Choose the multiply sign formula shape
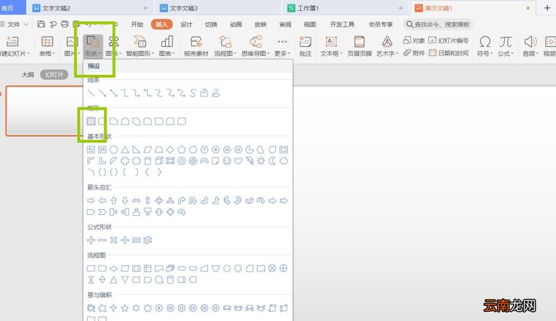 pos(113,240)
